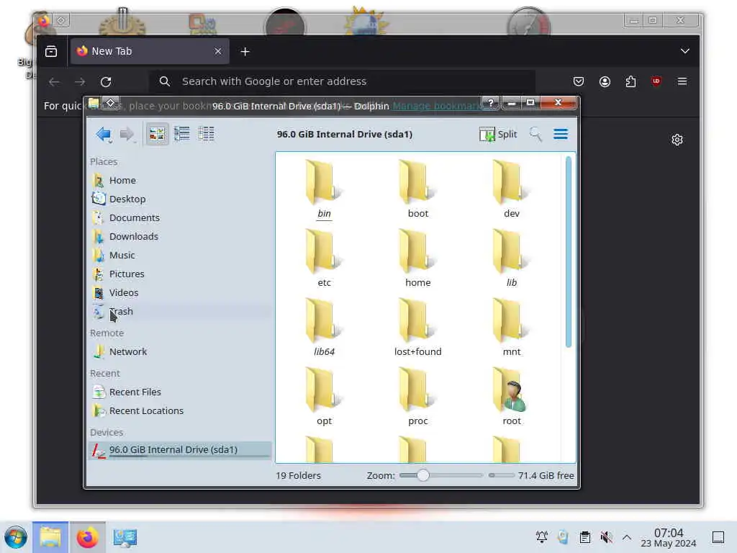Open Firefox recent browsing view
Viewport: 737px width, 553px height.
coord(51,51)
